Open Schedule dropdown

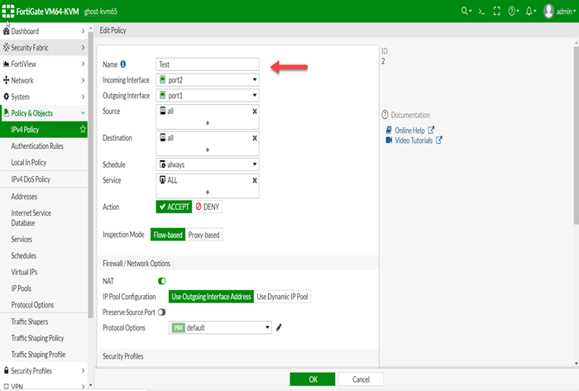pos(208,165)
